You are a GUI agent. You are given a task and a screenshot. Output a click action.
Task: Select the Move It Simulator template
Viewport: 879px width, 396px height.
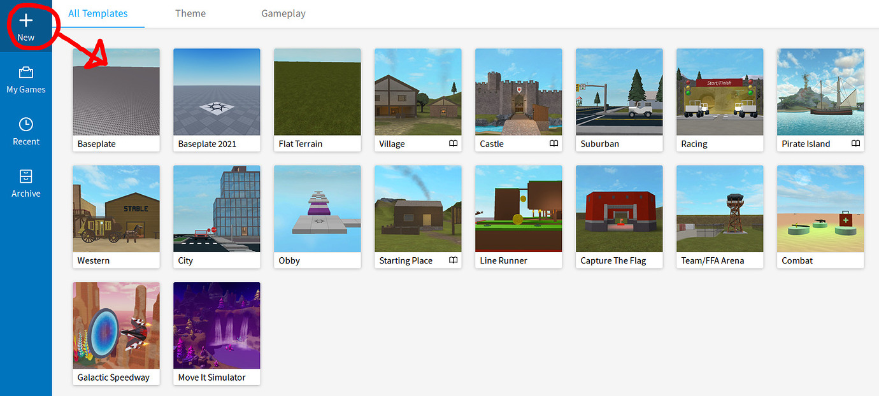217,325
